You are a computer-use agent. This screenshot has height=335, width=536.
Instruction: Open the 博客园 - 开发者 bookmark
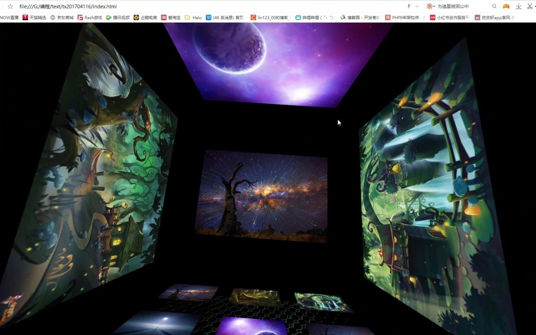coord(360,18)
